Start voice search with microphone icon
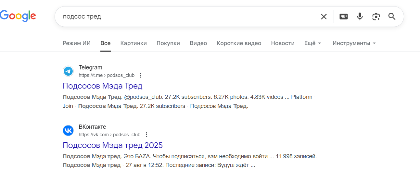 [360, 17]
